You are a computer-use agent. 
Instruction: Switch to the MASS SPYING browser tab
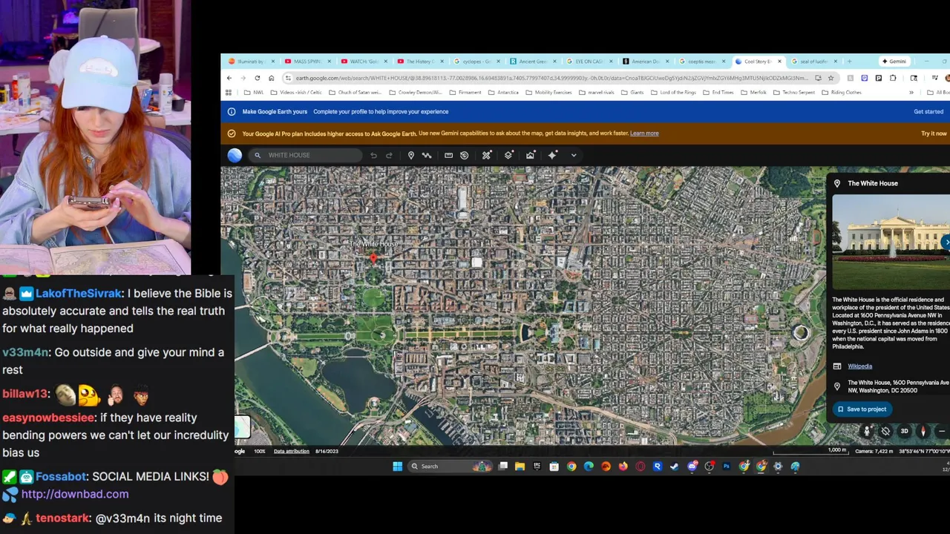pos(307,62)
